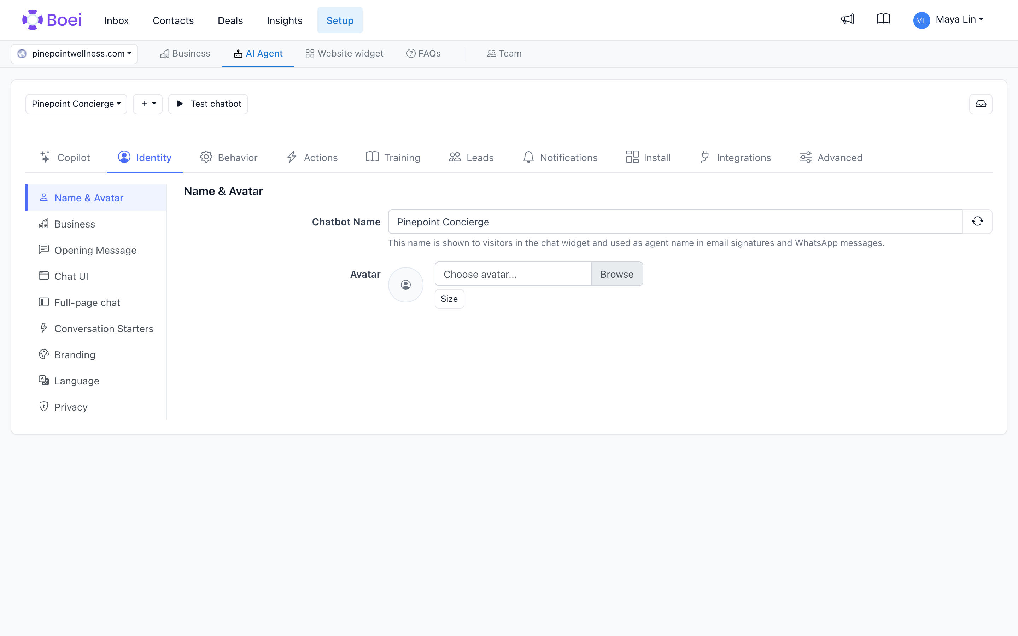Open the Team sub-tab

click(x=504, y=54)
